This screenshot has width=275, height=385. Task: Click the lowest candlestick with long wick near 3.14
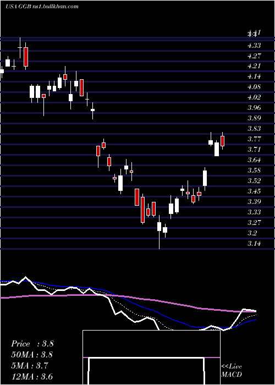159,232
